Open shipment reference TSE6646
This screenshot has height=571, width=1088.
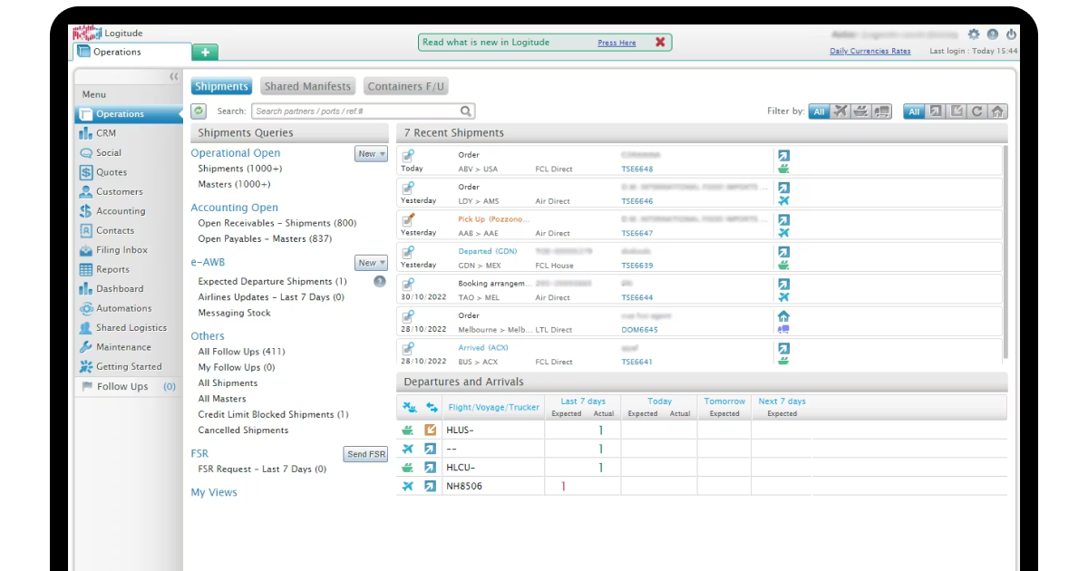tap(637, 201)
